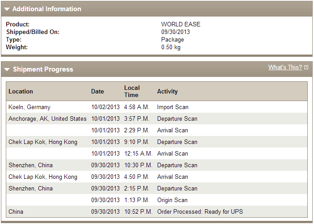Image resolution: width=314 pixels, height=224 pixels.
Task: Click the Import Scan activity text
Action: tap(172, 107)
